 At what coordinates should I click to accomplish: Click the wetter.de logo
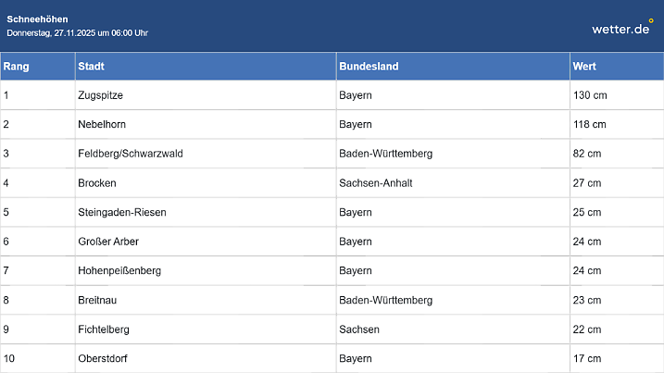pos(621,28)
